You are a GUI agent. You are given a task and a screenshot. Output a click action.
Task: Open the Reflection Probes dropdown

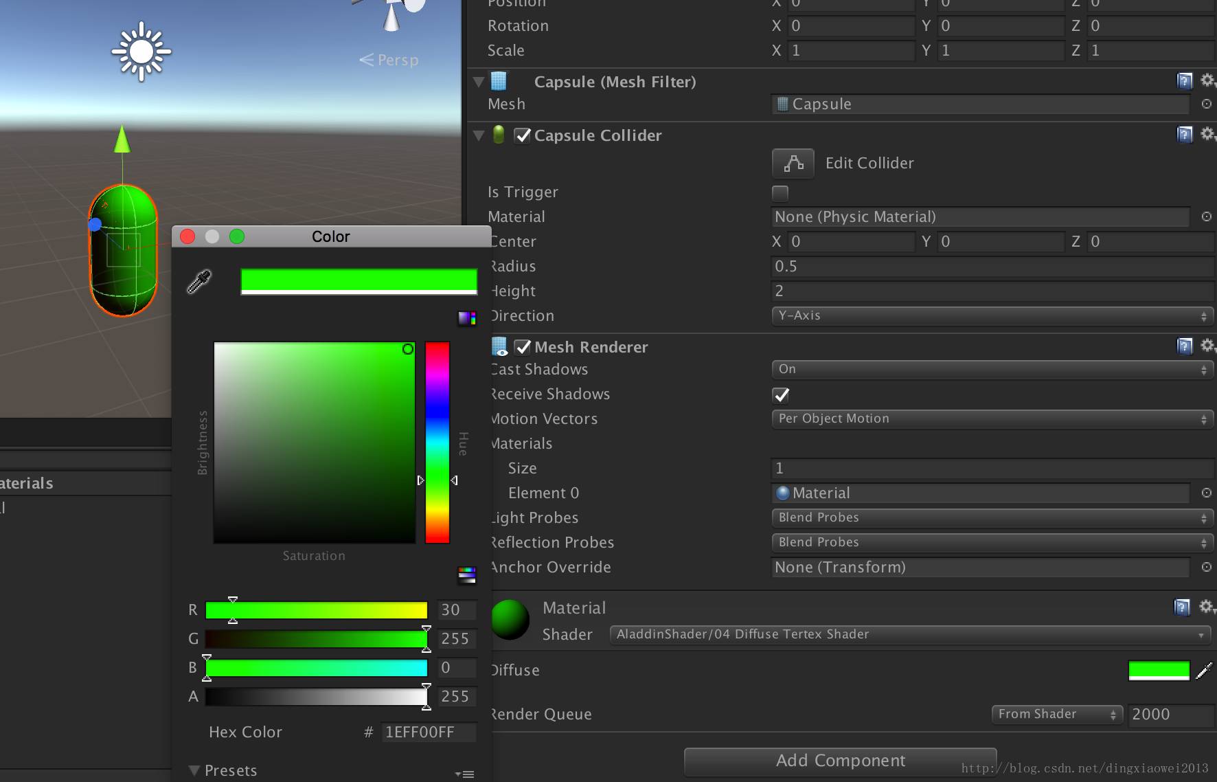coord(992,542)
